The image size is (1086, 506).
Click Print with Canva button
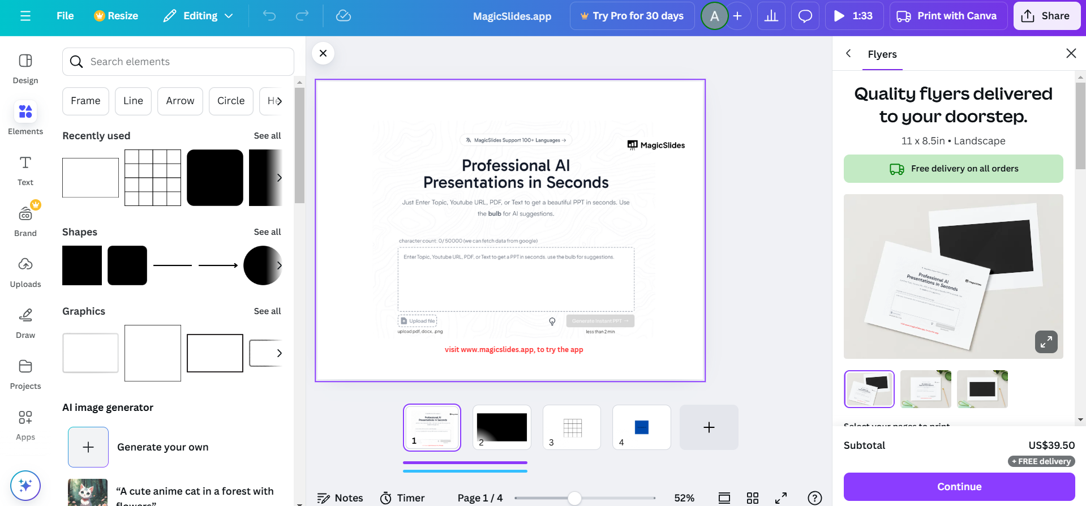click(x=948, y=16)
